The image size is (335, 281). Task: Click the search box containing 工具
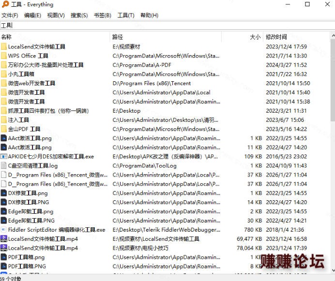click(x=167, y=26)
